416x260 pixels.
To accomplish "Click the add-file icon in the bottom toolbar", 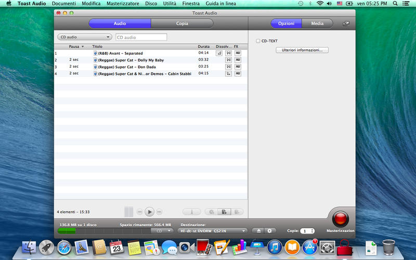I will click(224, 212).
